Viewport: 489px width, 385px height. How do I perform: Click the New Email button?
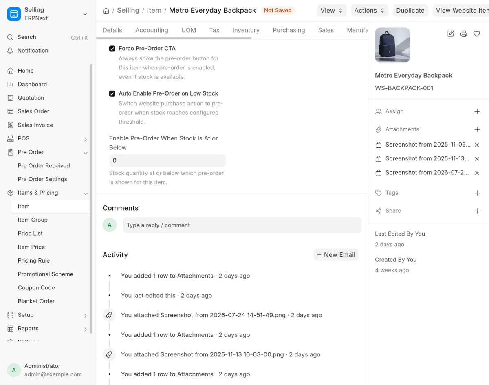click(x=336, y=255)
